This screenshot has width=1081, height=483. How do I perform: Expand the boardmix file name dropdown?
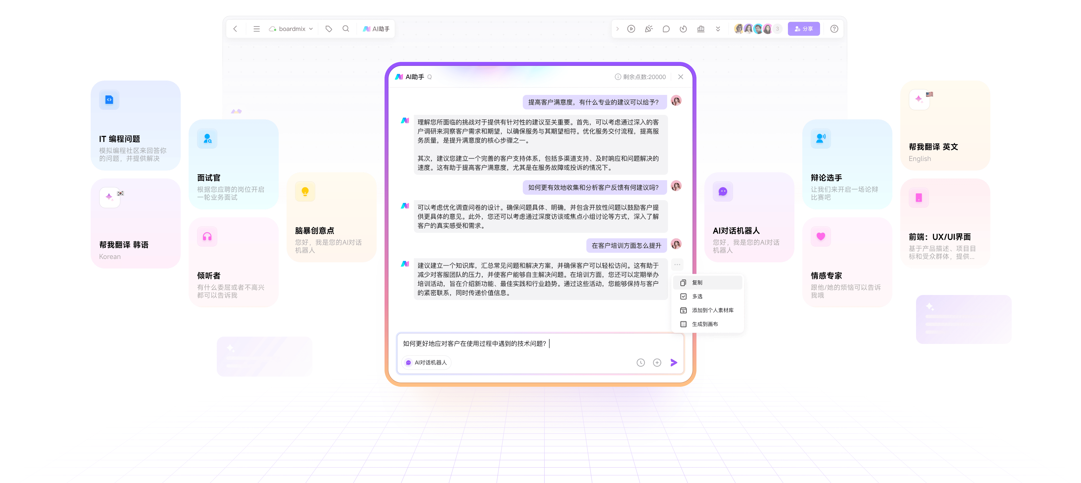pyautogui.click(x=311, y=29)
